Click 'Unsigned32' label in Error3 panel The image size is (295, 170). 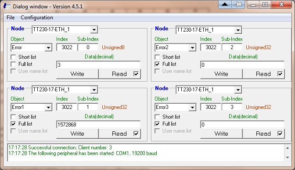(259, 107)
